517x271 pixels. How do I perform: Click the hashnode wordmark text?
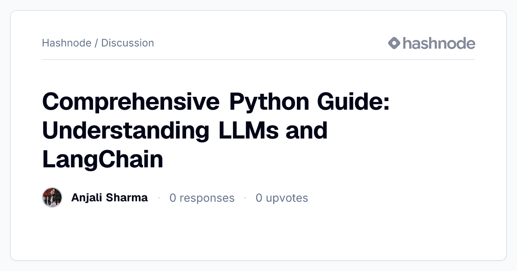point(439,43)
